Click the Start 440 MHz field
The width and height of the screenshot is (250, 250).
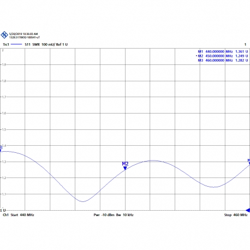22,215
